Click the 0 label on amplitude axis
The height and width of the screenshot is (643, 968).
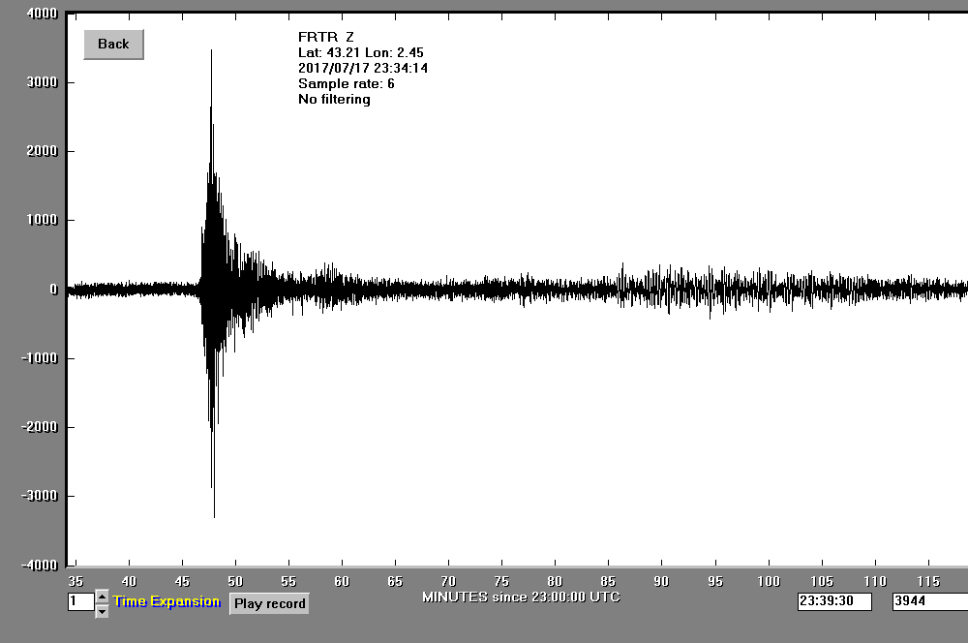click(x=53, y=289)
